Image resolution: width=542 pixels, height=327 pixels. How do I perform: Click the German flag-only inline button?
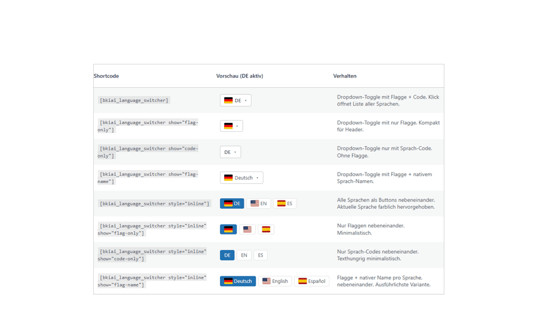click(228, 229)
